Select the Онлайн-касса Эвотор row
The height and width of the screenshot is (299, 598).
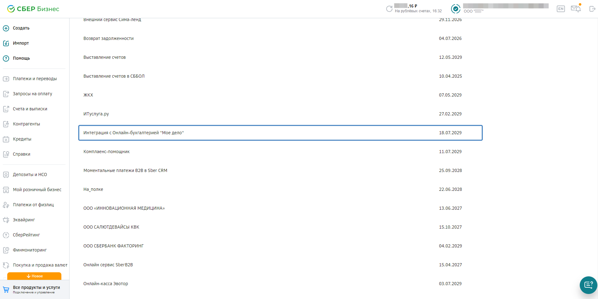click(x=280, y=284)
